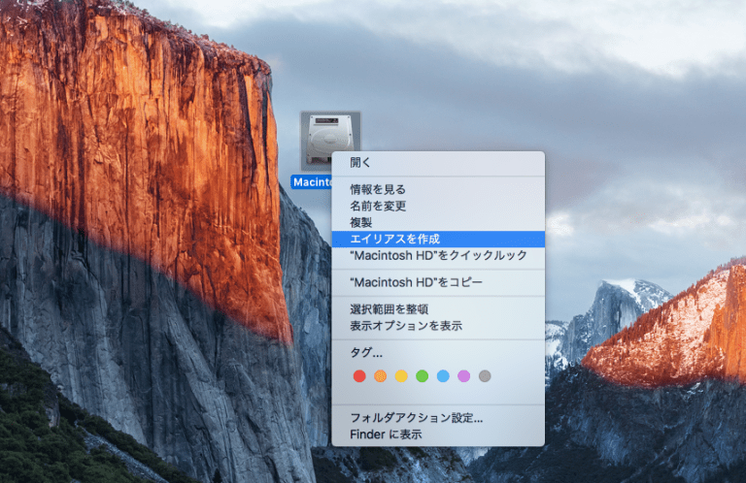Open フォルダアクション設定... entry
Image resolution: width=746 pixels, height=483 pixels.
pyautogui.click(x=438, y=418)
